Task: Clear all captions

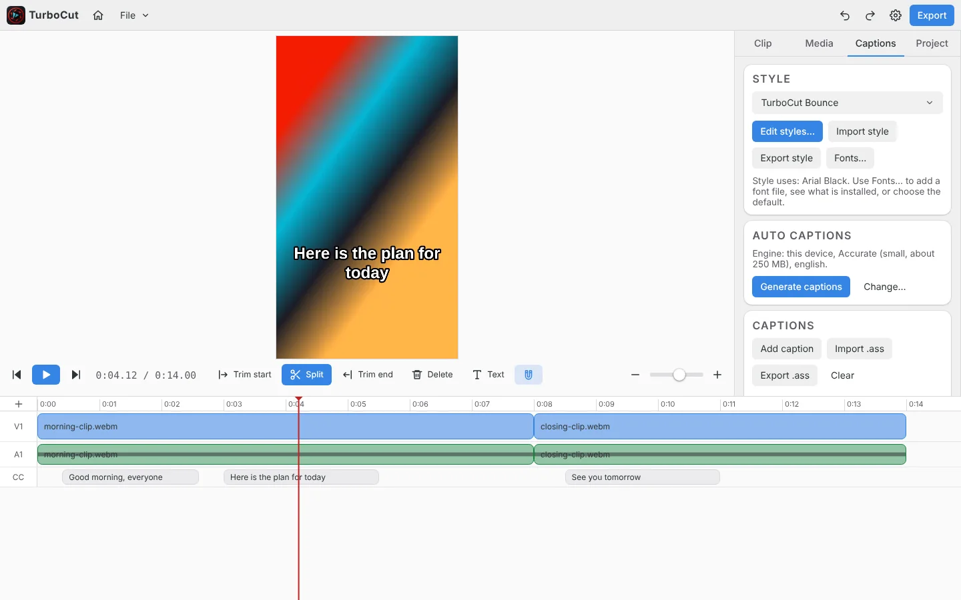Action: [x=842, y=375]
